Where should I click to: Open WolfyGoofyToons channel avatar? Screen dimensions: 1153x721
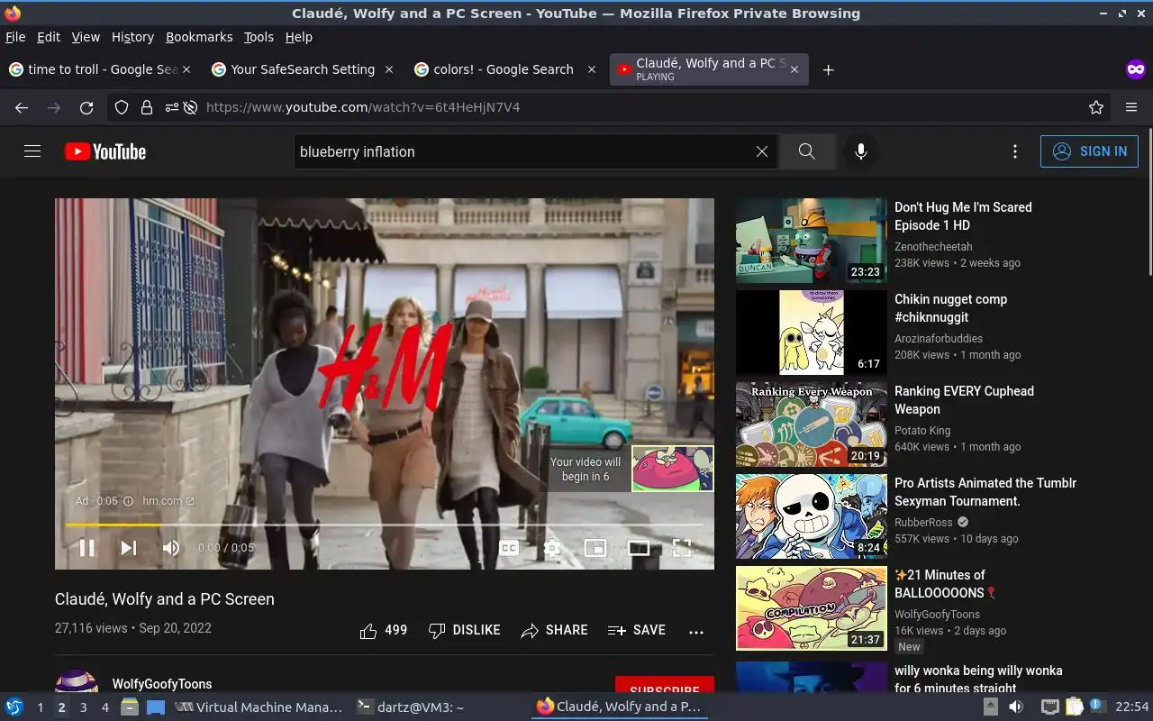(x=77, y=681)
